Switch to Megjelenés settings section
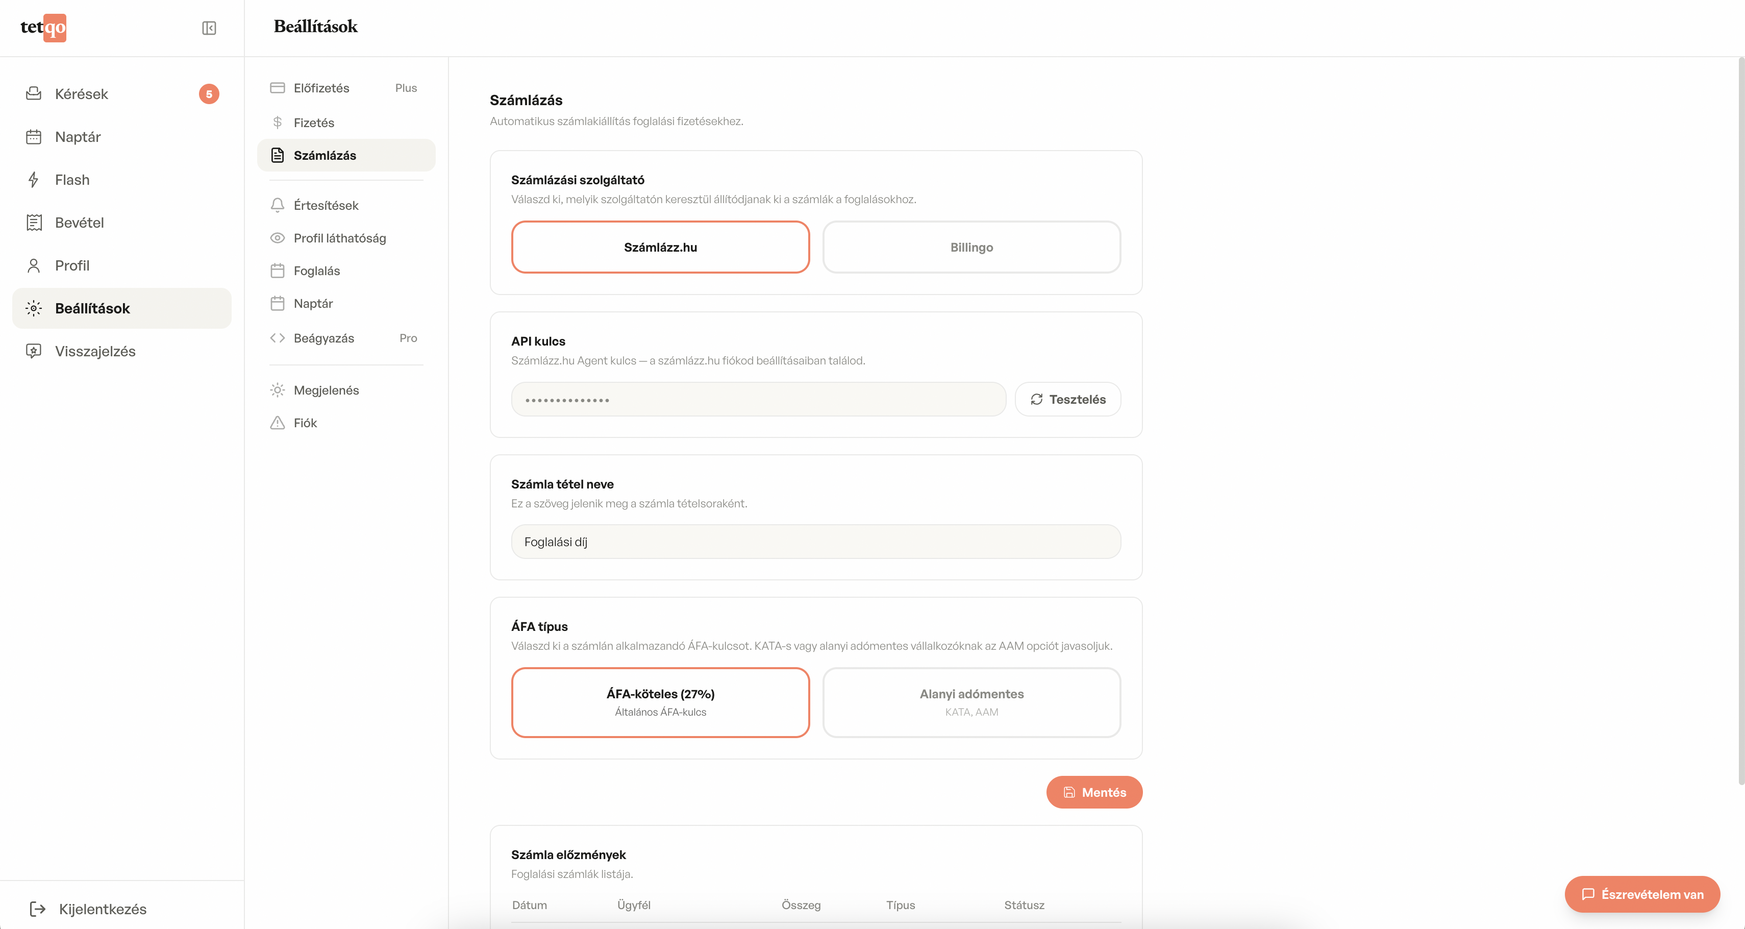 click(326, 390)
